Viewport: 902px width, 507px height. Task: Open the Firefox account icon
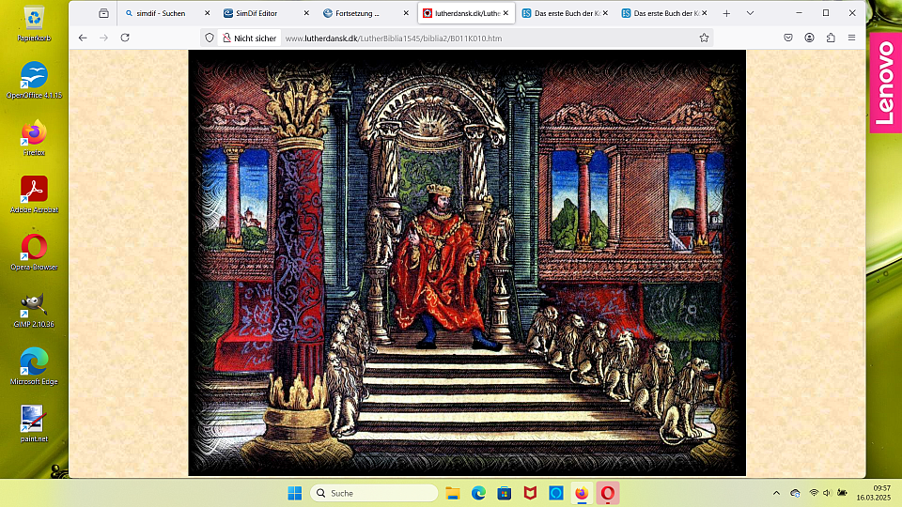[809, 38]
